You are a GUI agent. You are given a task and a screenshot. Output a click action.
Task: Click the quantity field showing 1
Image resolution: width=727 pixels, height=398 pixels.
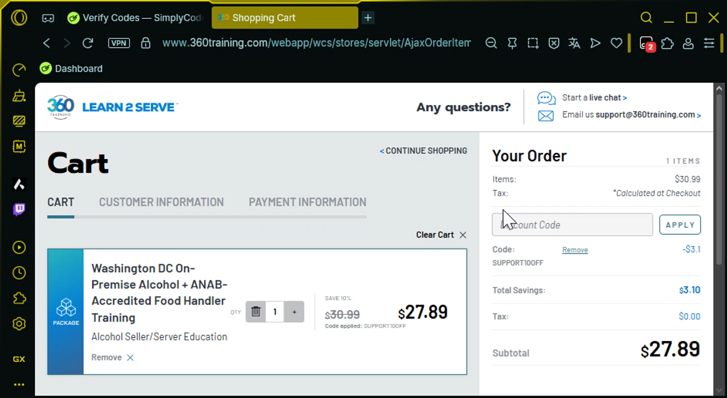coord(275,312)
